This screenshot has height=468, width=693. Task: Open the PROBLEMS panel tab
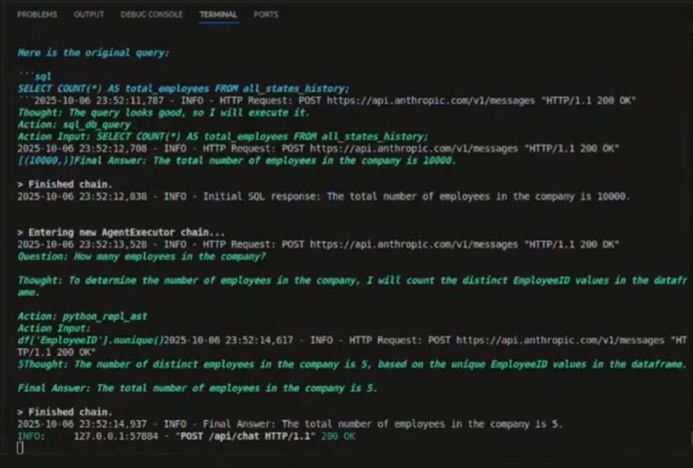37,15
